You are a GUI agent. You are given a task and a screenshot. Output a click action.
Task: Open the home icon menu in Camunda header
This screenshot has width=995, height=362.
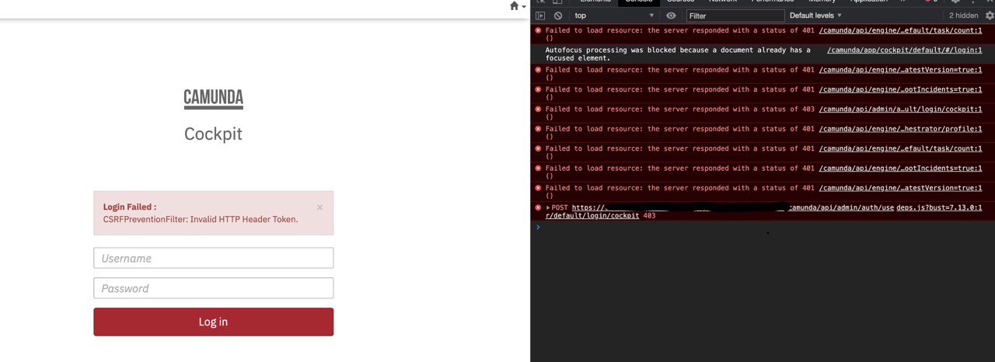[518, 6]
